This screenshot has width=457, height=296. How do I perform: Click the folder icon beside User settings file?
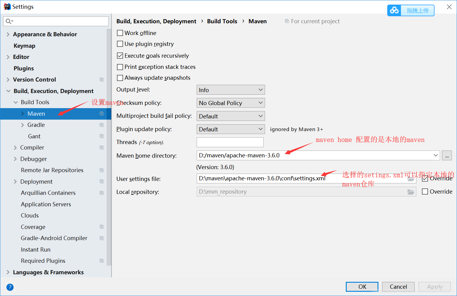[x=411, y=179]
